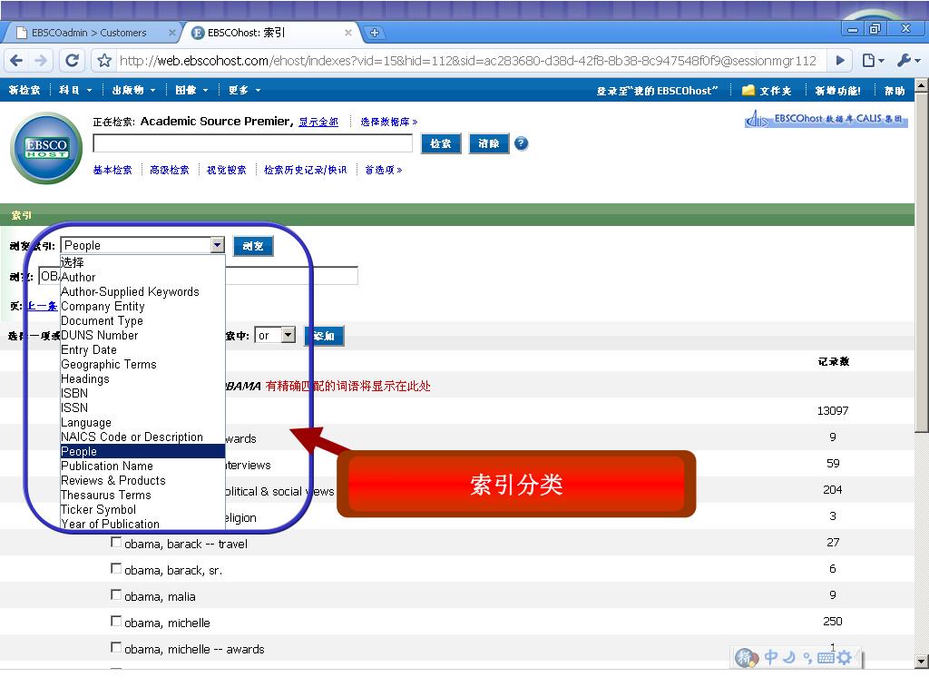Open the 图像 dropdown menu
Image resolution: width=929 pixels, height=697 pixels.
pyautogui.click(x=192, y=90)
